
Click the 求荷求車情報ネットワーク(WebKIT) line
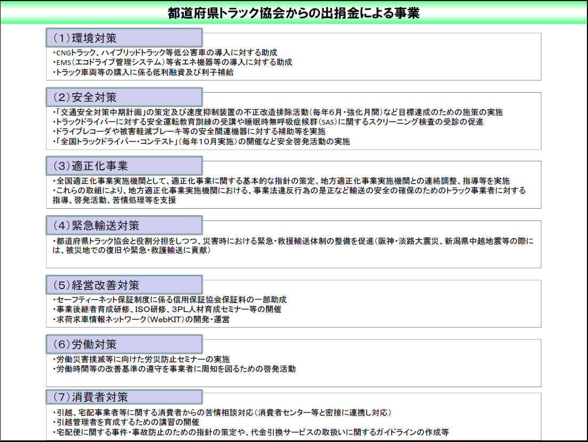click(141, 320)
